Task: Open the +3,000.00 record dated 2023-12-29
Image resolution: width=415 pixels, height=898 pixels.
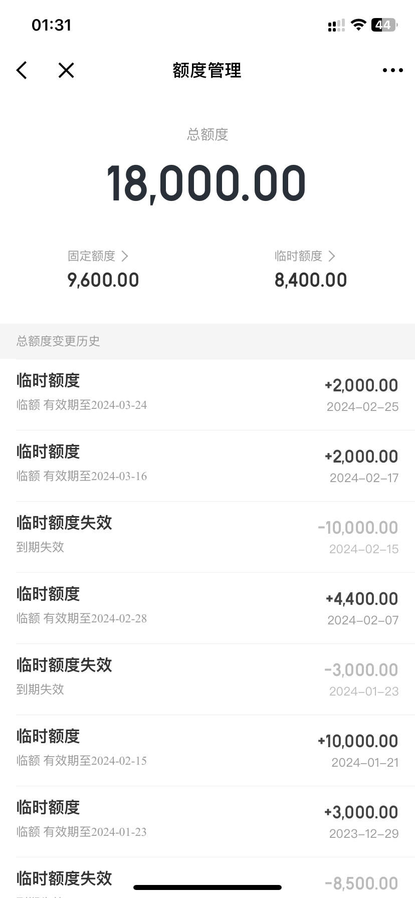Action: (x=207, y=821)
